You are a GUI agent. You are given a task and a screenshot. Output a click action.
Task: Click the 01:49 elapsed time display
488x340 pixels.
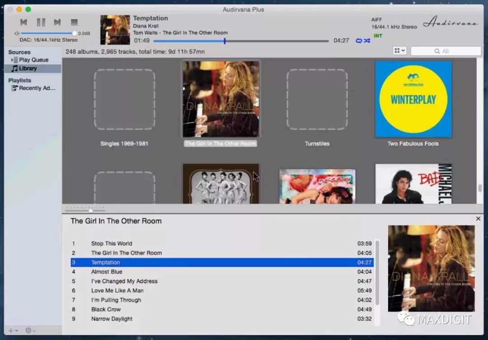tap(141, 41)
